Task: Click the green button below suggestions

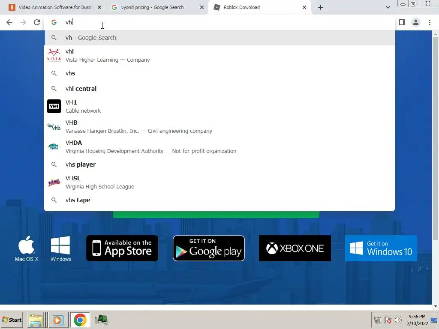Action: coord(216,215)
